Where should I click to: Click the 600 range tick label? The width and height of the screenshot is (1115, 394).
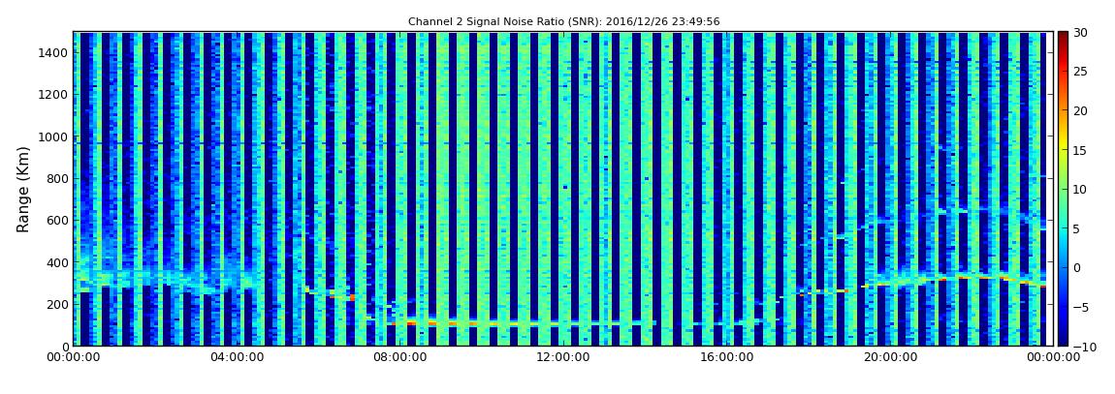coord(57,220)
